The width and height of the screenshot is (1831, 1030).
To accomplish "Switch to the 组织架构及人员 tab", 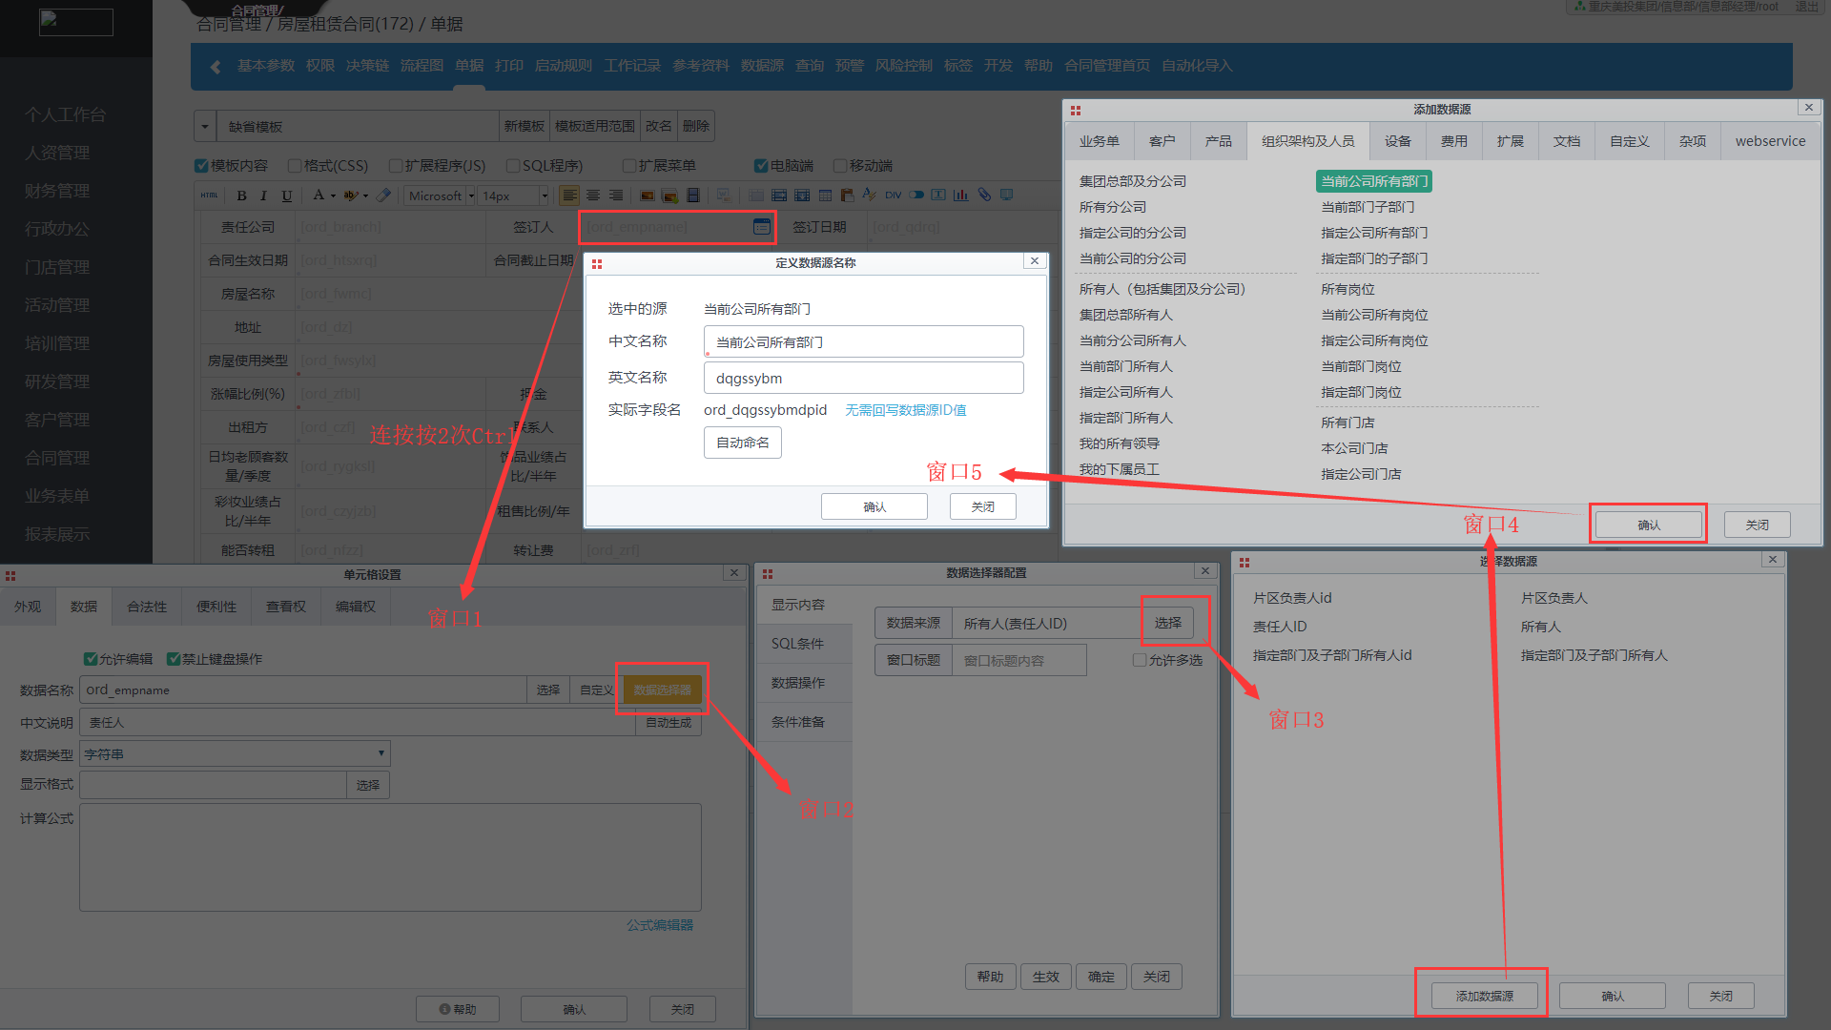I will (x=1307, y=141).
